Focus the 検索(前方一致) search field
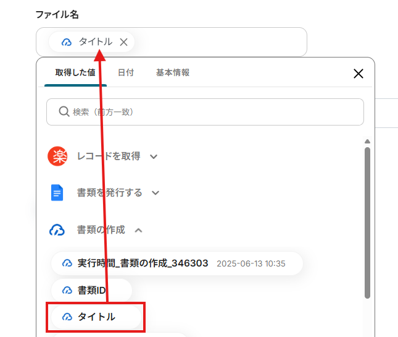The width and height of the screenshot is (398, 337). 205,112
